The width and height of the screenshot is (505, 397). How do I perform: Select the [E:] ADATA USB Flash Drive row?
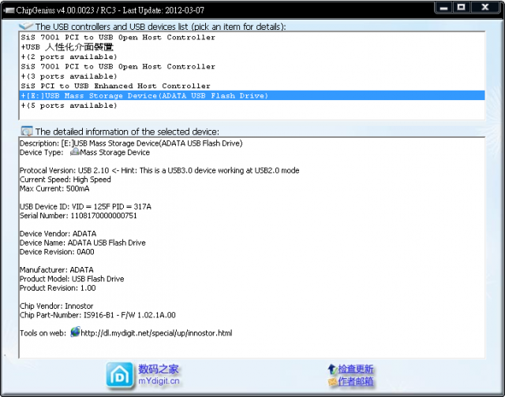[x=252, y=95]
